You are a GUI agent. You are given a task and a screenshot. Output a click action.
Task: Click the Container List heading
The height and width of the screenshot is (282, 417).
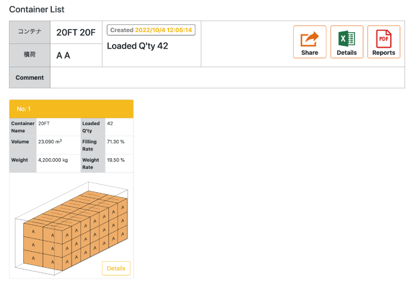[37, 10]
